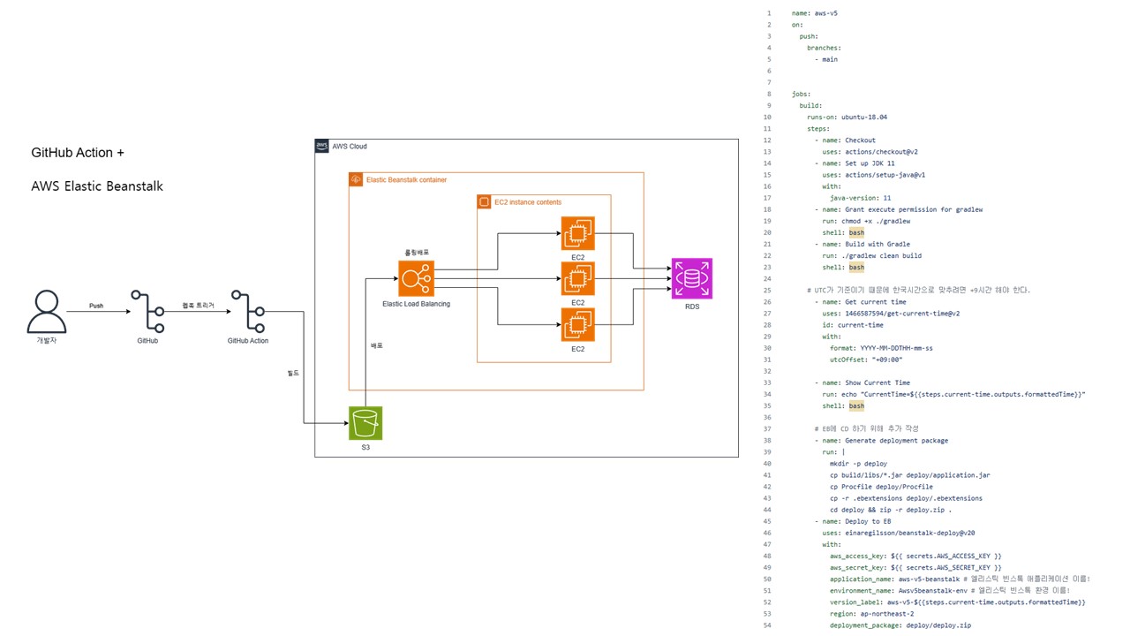Screen dimensions: 1130x636
Task: Click the 'AWS Cloud' box label
Action: coord(350,147)
